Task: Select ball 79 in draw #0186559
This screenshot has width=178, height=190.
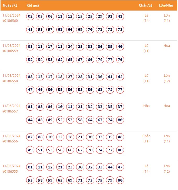Action: tap(120, 60)
